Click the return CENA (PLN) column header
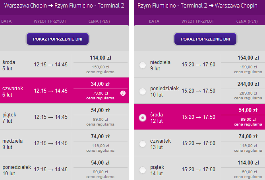Viewport: 265px width, 180px height. [247, 21]
